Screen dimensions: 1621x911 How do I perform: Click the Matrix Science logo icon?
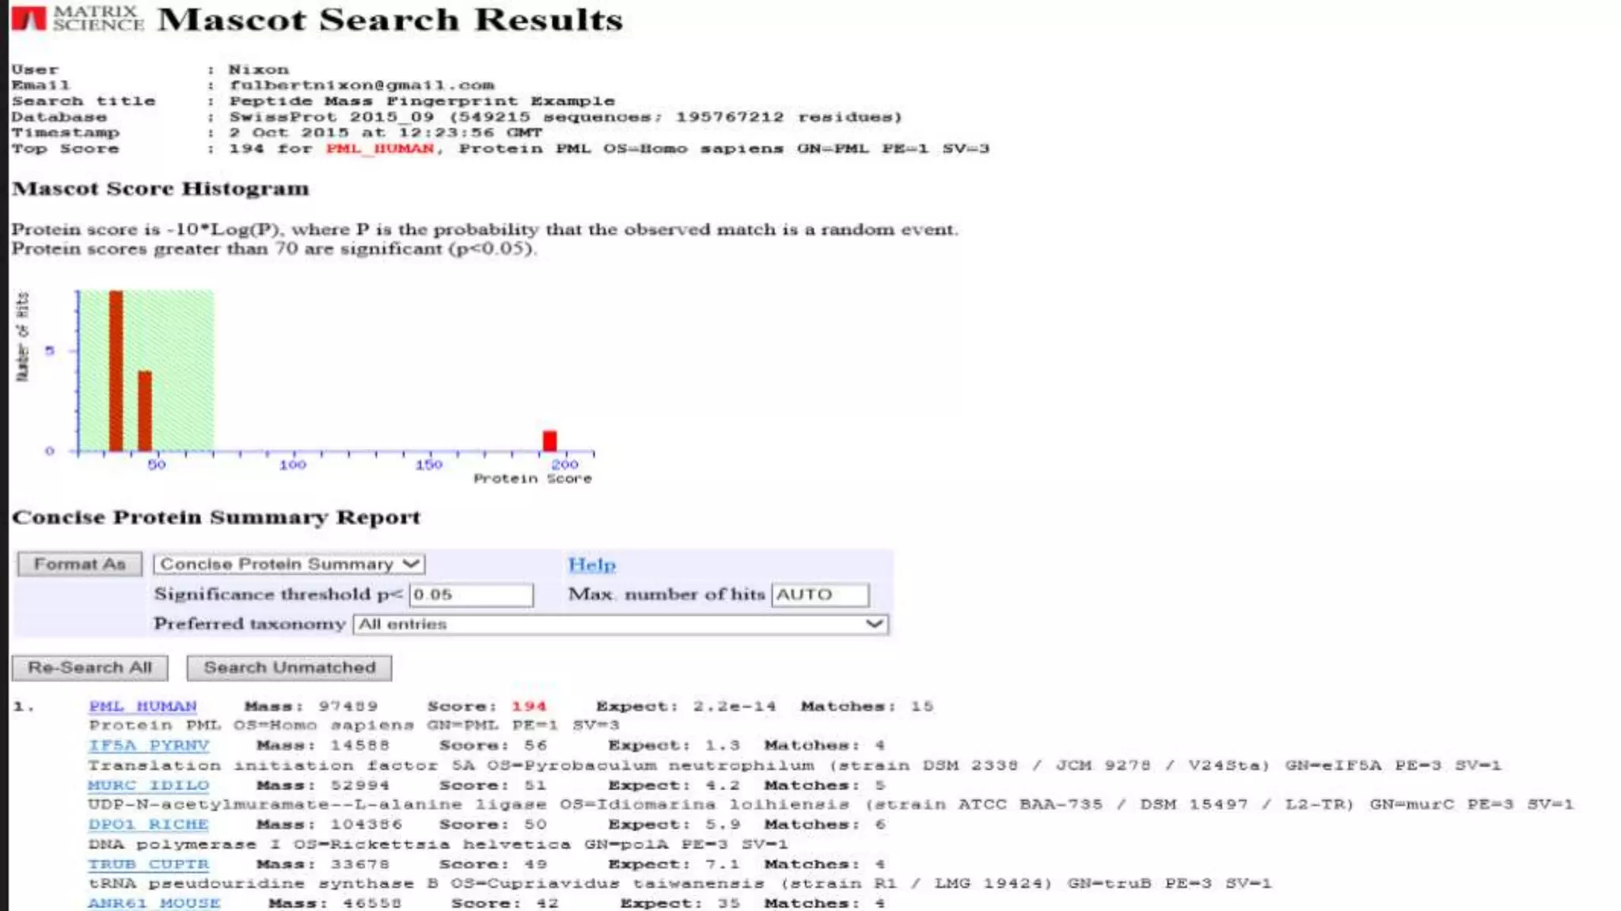click(29, 17)
